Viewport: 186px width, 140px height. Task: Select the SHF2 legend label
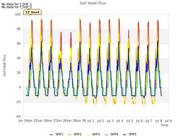point(78,134)
